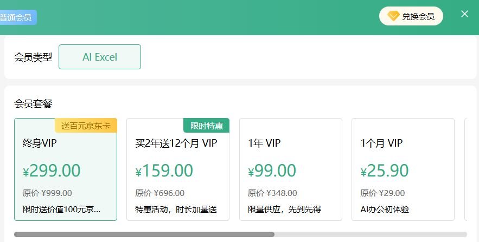Click the 兑换会员 redeem button
The width and height of the screenshot is (479, 242).
pos(411,16)
